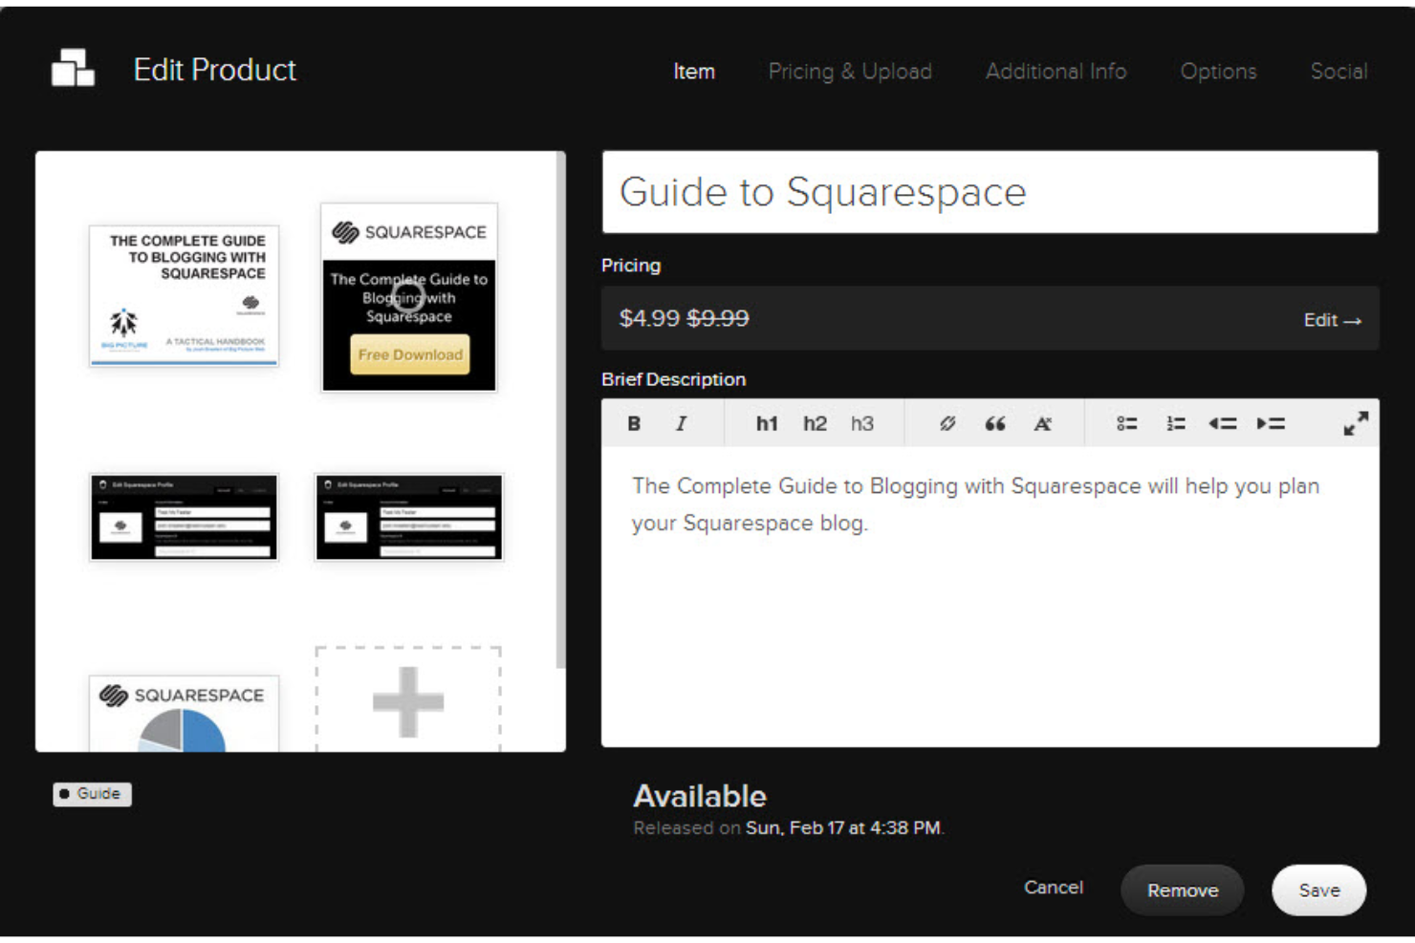Select the Free Download Squarespace thumbnail
Image resolution: width=1415 pixels, height=943 pixels.
[x=409, y=297]
